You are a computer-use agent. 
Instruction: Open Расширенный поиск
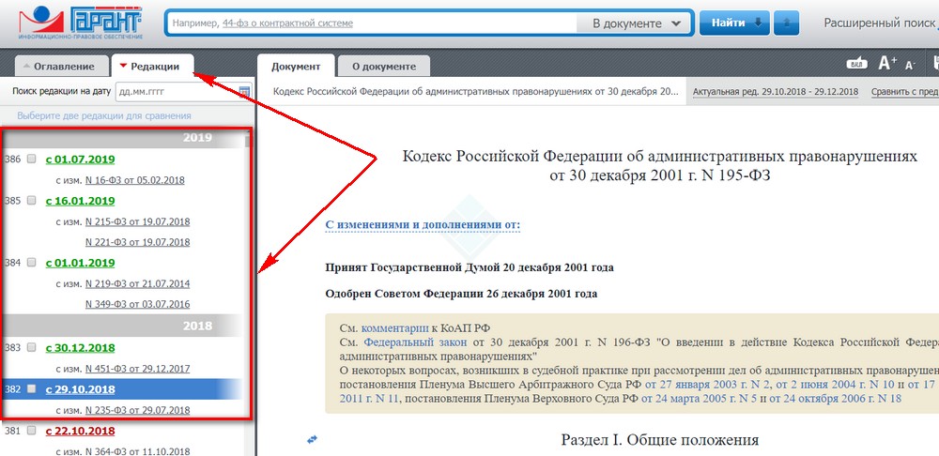(879, 23)
